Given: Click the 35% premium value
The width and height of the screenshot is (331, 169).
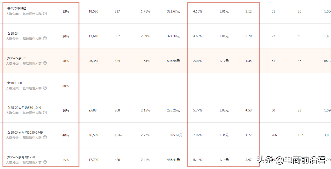Looking at the screenshot, I should pyautogui.click(x=66, y=160).
